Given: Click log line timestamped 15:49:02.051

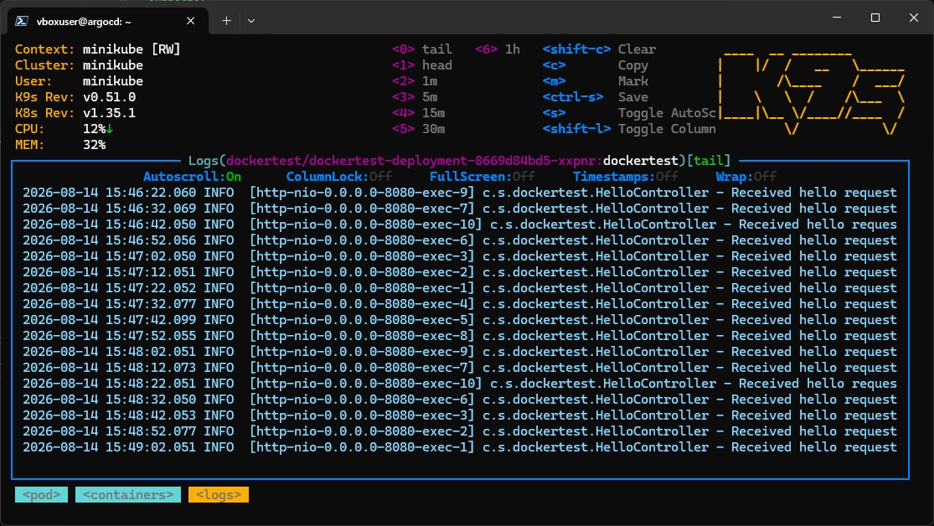Looking at the screenshot, I should (460, 447).
